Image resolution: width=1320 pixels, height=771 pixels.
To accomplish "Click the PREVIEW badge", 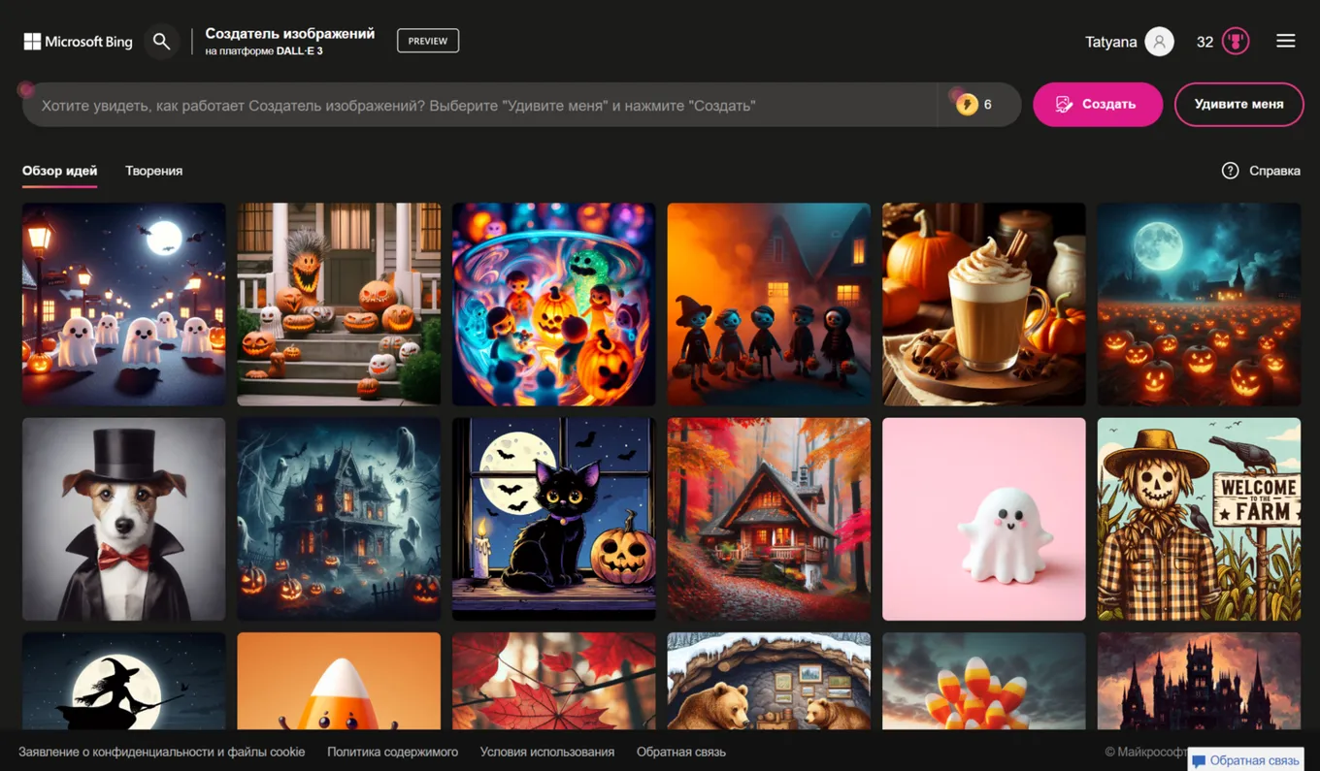I will click(x=428, y=41).
